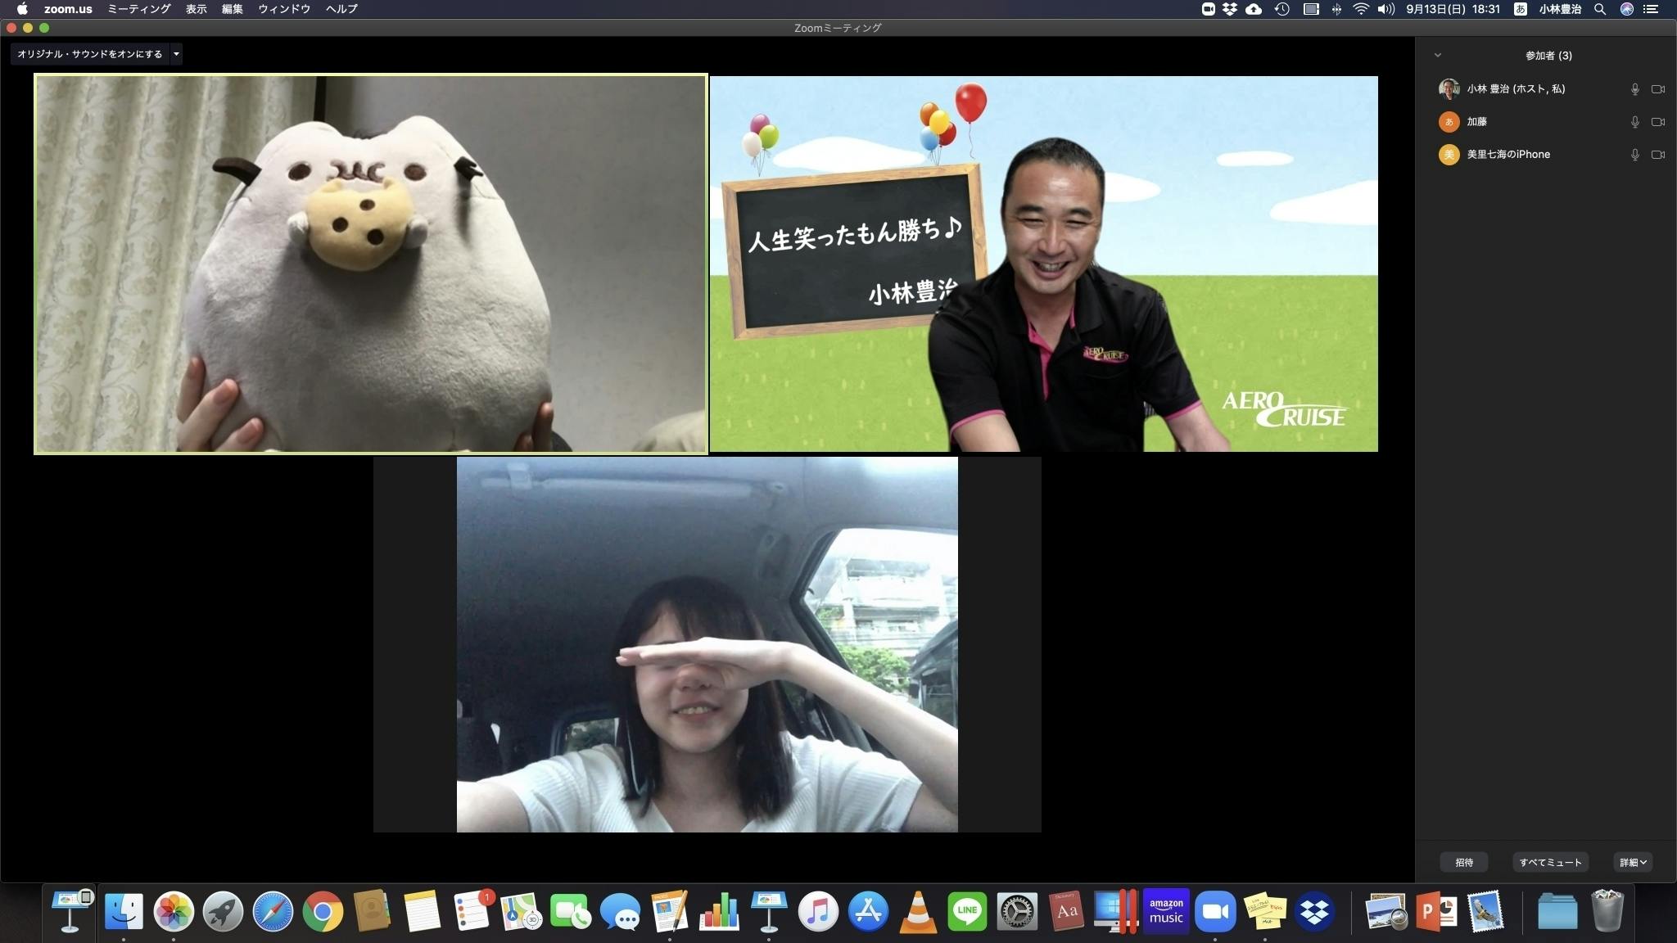Click camera icon for 美里七海のiPhone

point(1658,155)
